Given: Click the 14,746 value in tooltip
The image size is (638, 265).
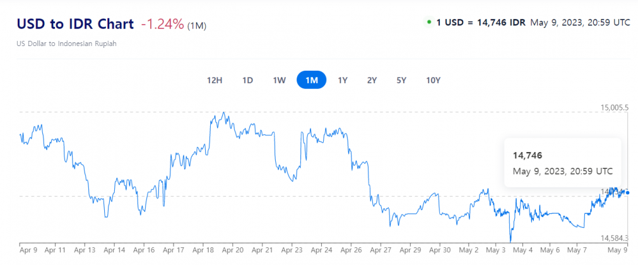Looking at the screenshot, I should (x=528, y=155).
